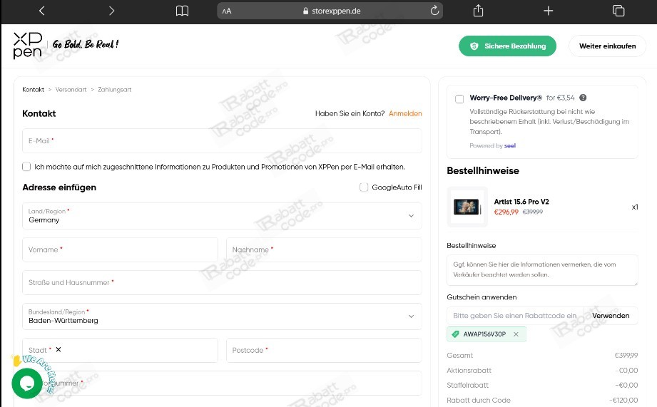Open the Artist 15.6 Pro V2 thumbnail
657x407 pixels.
click(x=467, y=207)
